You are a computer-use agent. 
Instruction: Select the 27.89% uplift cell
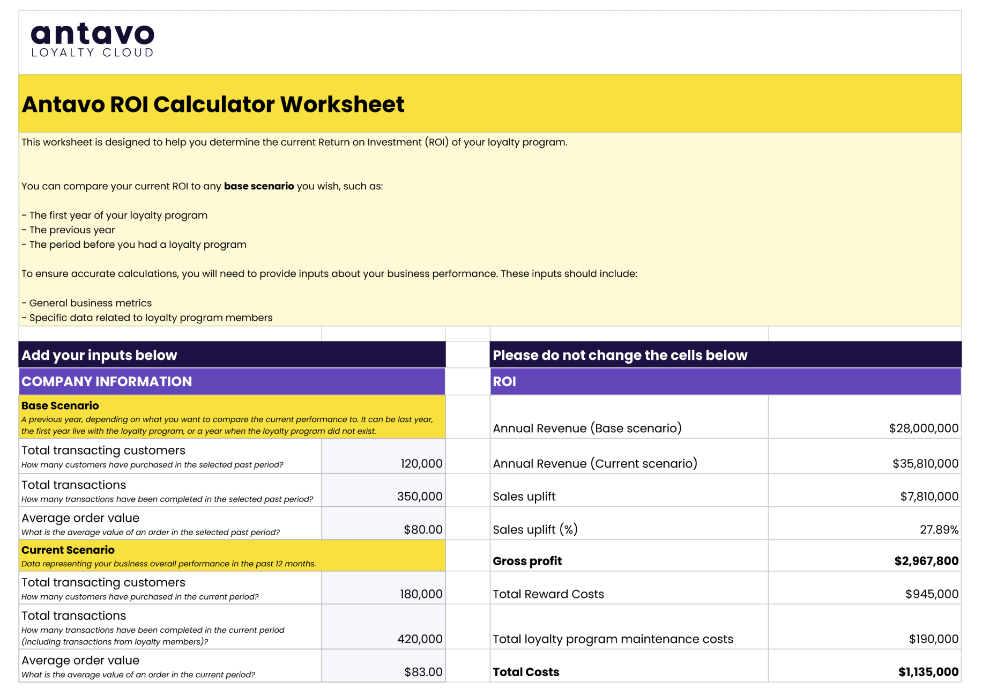[x=865, y=523]
